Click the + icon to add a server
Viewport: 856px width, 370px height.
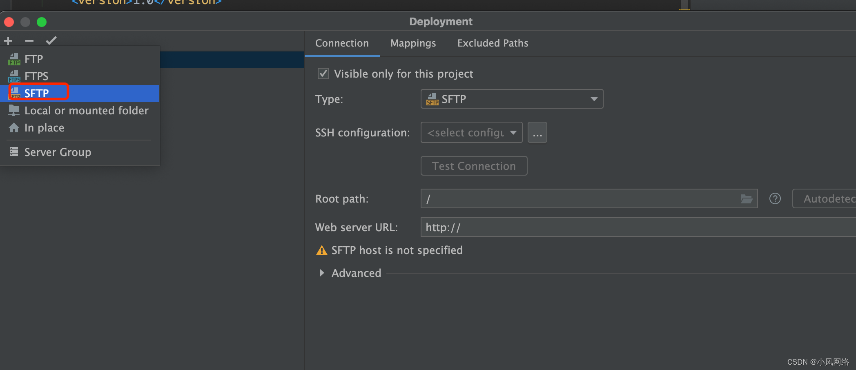pos(8,40)
